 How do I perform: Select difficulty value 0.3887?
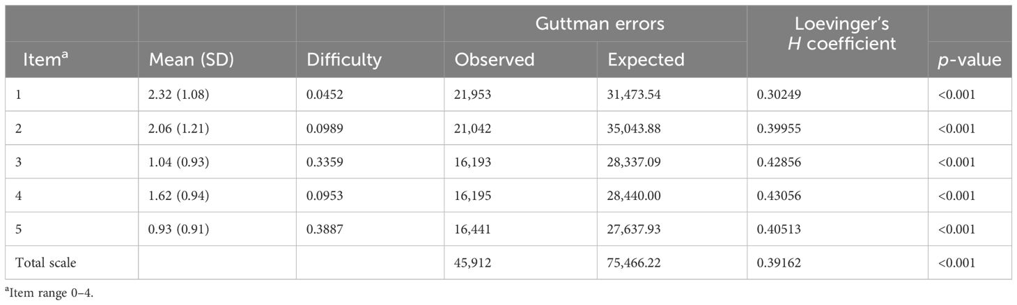[326, 230]
